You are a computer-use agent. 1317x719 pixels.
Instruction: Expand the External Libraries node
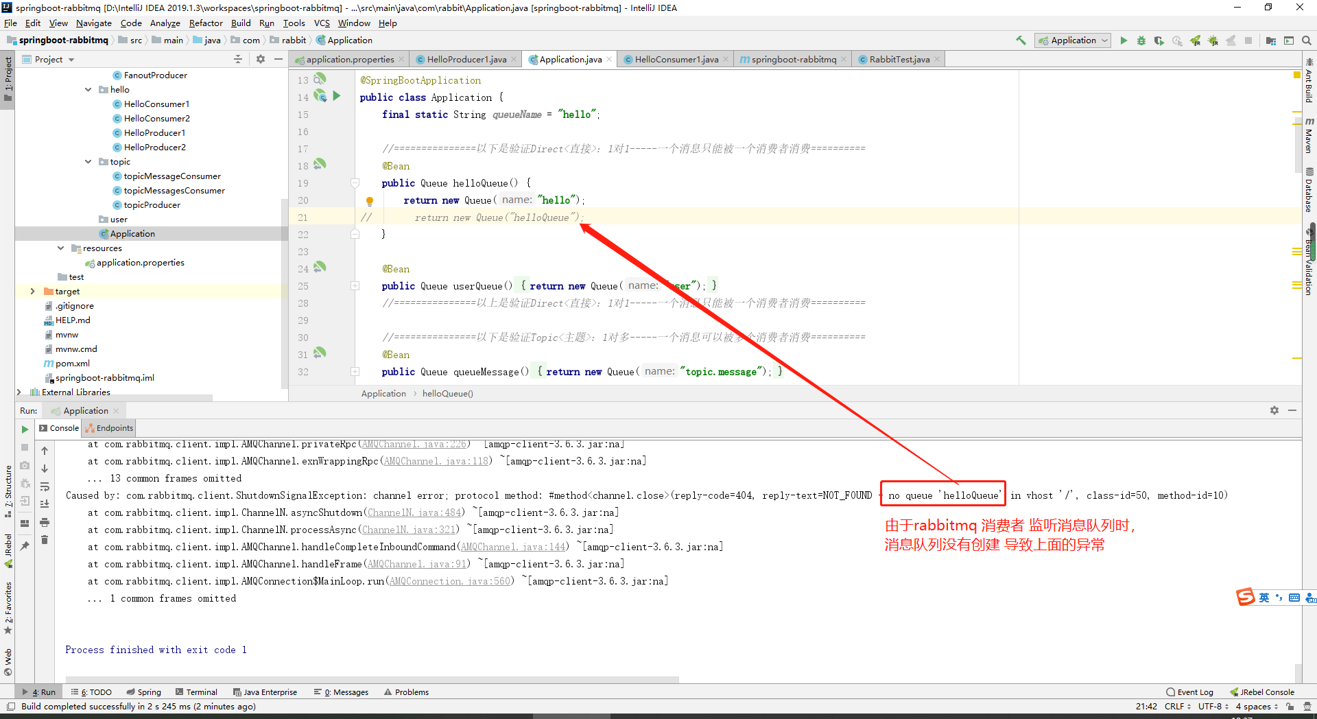click(19, 392)
